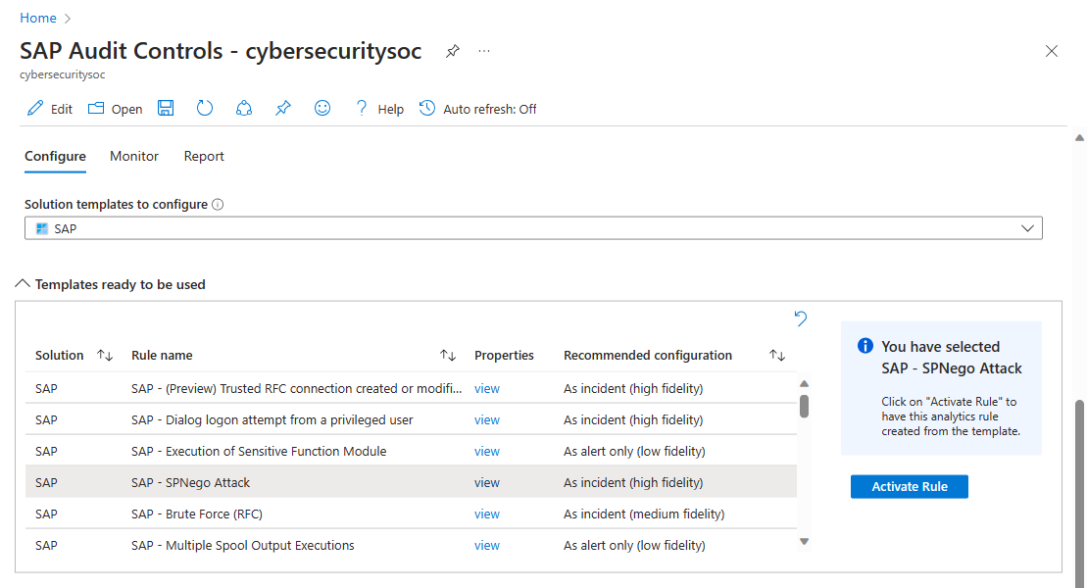
Task: Save the workbook using the disk icon
Action: [x=166, y=108]
